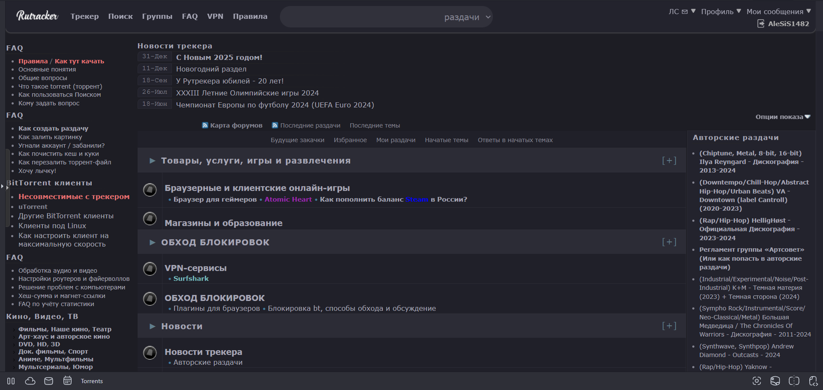Click the pause icon in the bottom bar
The image size is (823, 390).
tap(10, 381)
